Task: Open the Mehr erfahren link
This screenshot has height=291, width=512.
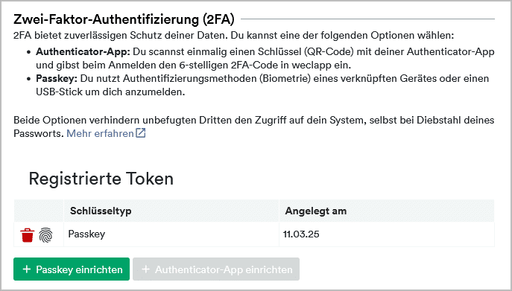Action: pyautogui.click(x=101, y=133)
